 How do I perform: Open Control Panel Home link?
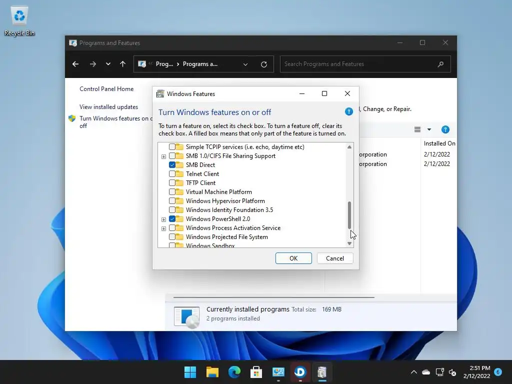[x=106, y=89]
